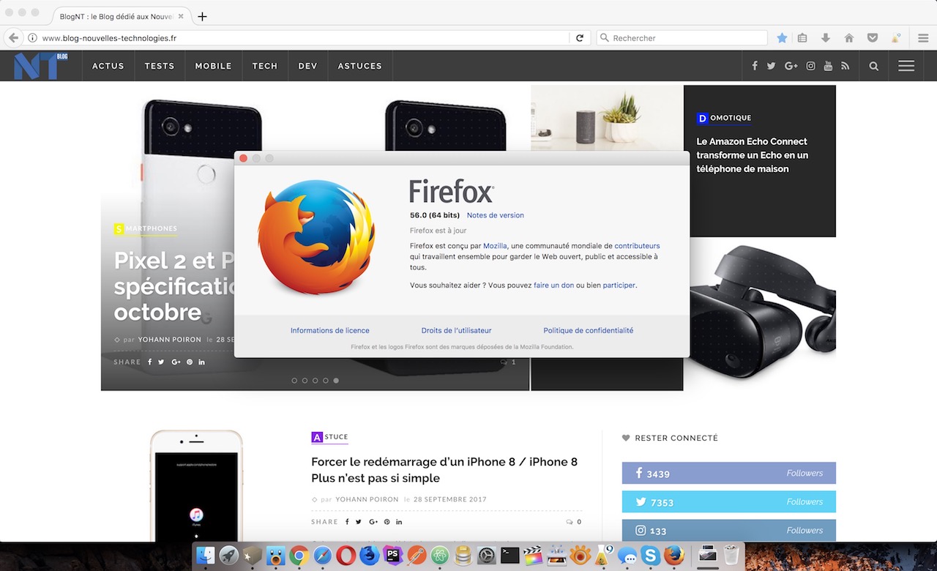
Task: Click the RSS feed icon in header
Action: 845,66
